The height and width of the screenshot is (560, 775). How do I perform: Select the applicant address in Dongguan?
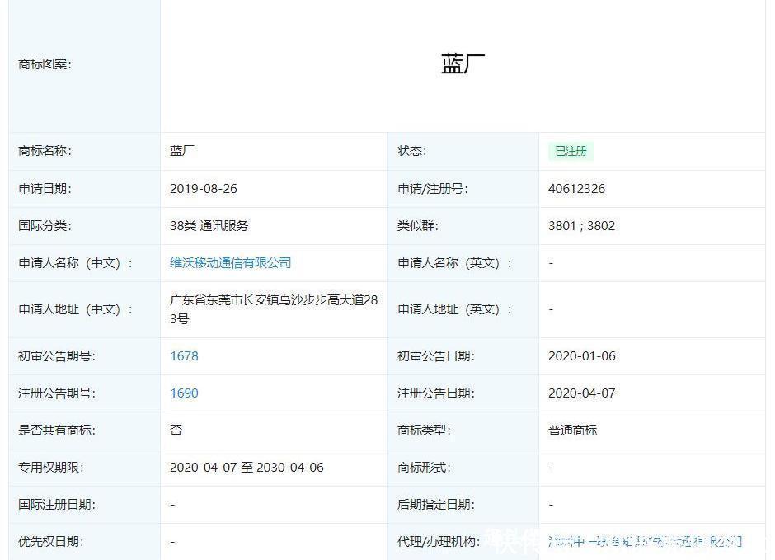pyautogui.click(x=274, y=308)
